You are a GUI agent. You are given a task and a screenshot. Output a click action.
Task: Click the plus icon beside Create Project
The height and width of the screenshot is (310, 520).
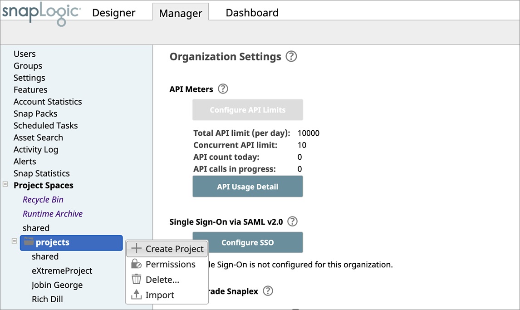coord(136,248)
